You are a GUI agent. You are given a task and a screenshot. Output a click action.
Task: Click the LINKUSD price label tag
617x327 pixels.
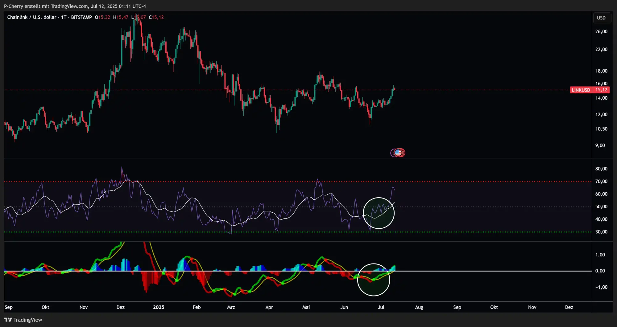coord(581,90)
